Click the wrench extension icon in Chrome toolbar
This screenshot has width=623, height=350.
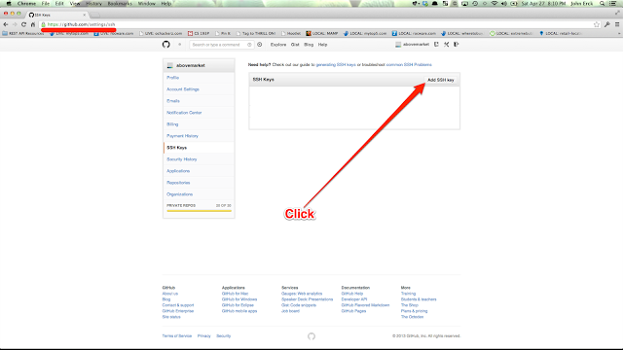tap(607, 24)
